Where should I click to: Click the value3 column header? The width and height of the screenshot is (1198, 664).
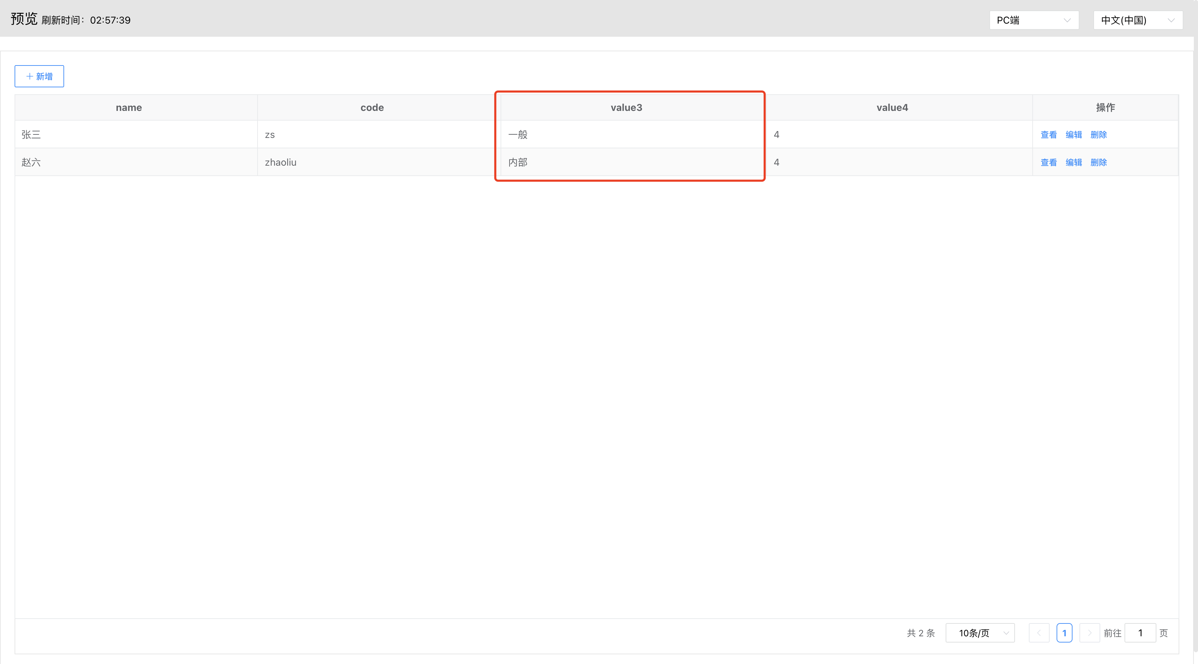tap(626, 107)
